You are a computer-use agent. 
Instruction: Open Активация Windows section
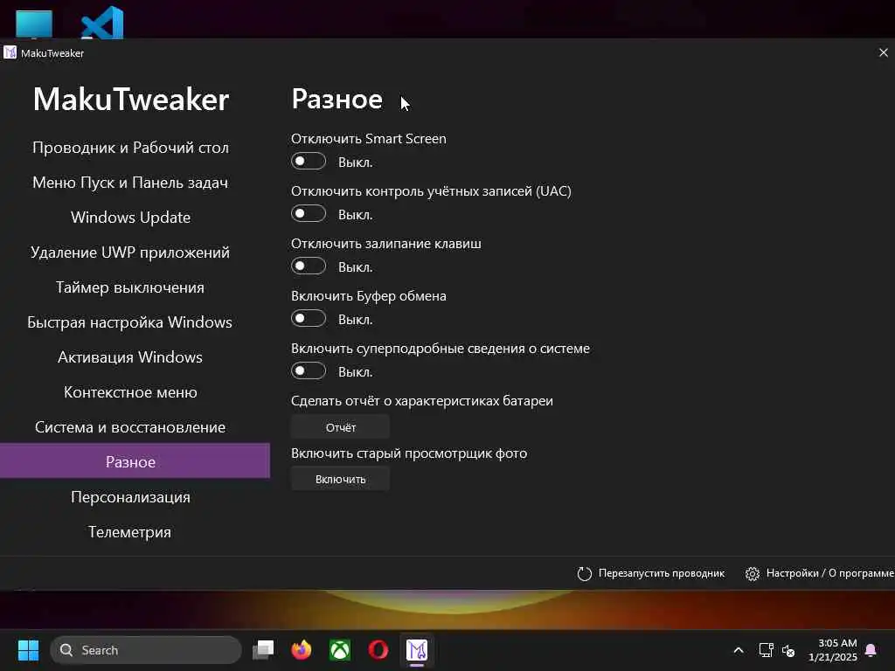click(x=131, y=357)
